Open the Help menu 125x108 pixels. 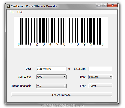pos(20,12)
